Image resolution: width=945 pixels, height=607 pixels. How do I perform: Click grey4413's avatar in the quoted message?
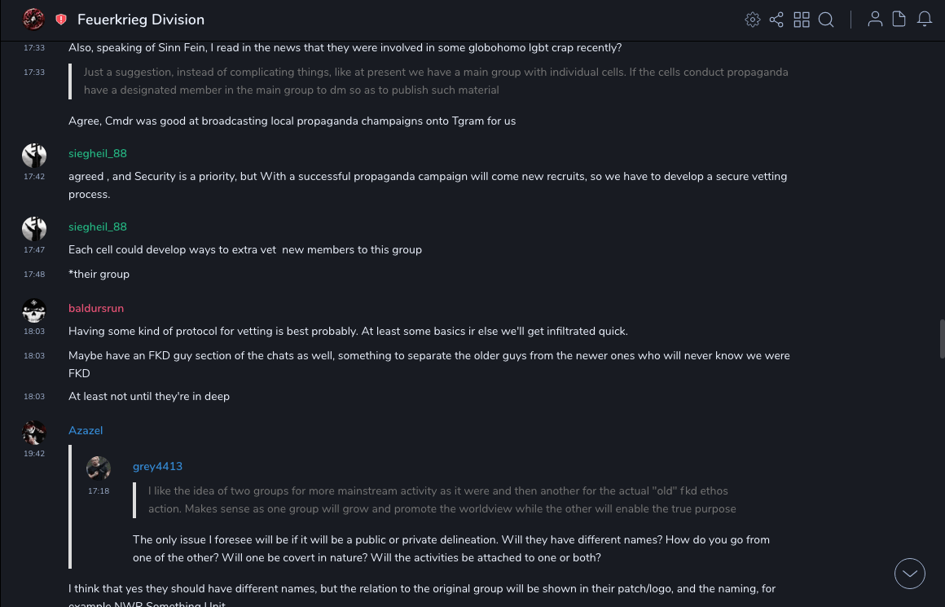tap(99, 468)
